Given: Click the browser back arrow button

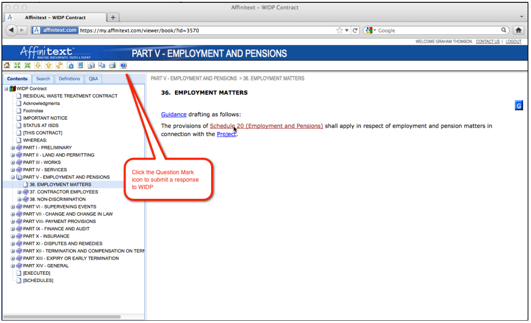Looking at the screenshot, I should coord(11,30).
